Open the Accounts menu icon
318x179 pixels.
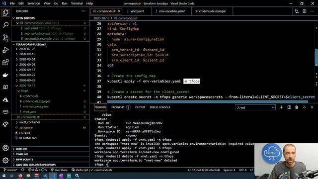5,148
